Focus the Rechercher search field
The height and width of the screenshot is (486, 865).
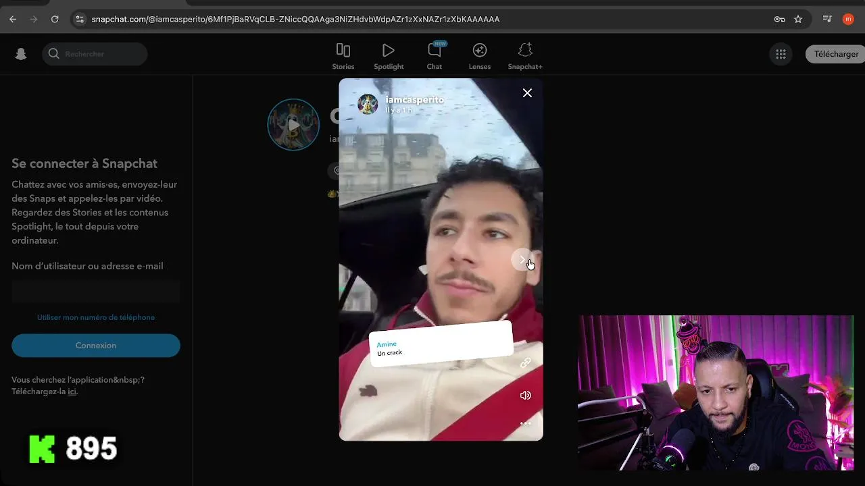point(95,54)
